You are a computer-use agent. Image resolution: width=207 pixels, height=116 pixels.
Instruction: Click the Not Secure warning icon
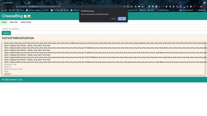click(17, 6)
